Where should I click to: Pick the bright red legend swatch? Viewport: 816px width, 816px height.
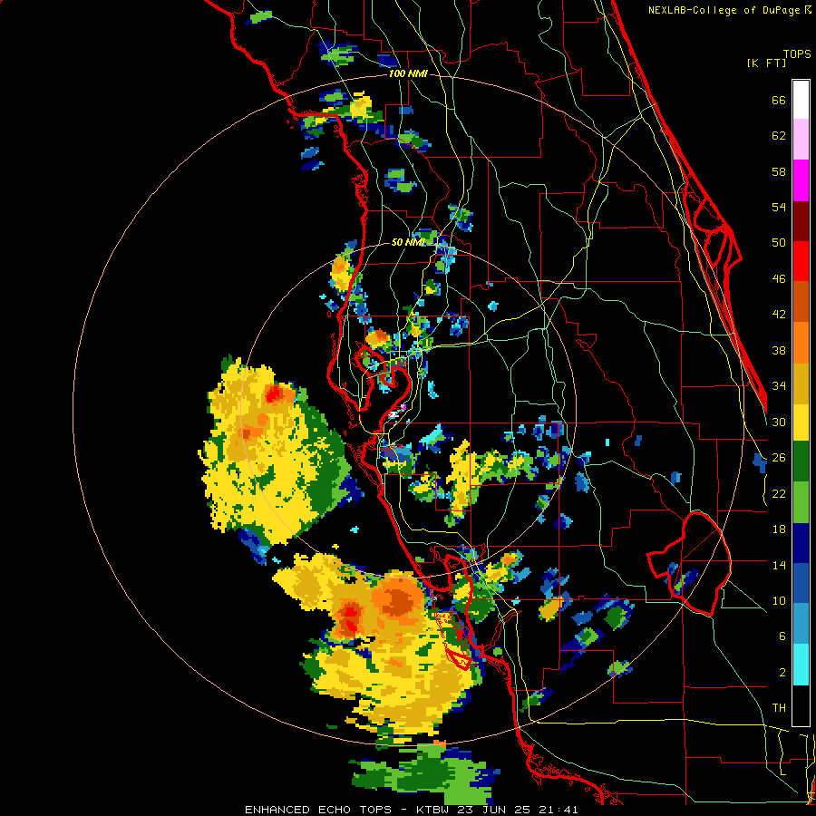click(x=801, y=261)
